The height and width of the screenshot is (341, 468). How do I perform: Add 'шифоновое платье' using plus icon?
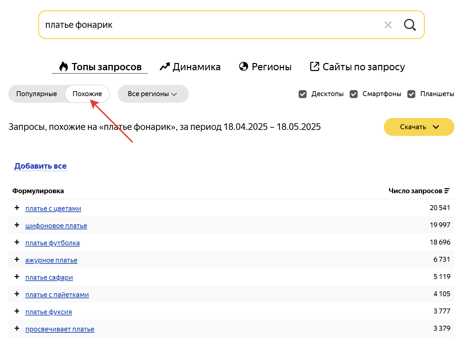pyautogui.click(x=17, y=225)
